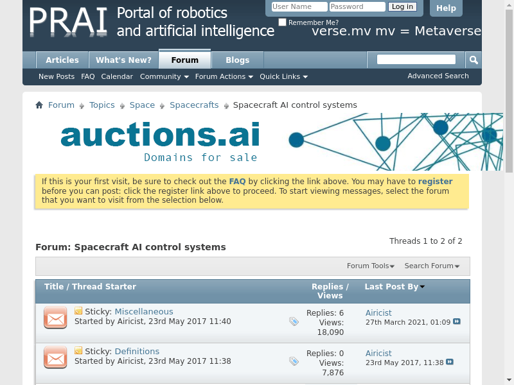Open the Calendar menu item
This screenshot has height=385, width=514.
[x=117, y=76]
